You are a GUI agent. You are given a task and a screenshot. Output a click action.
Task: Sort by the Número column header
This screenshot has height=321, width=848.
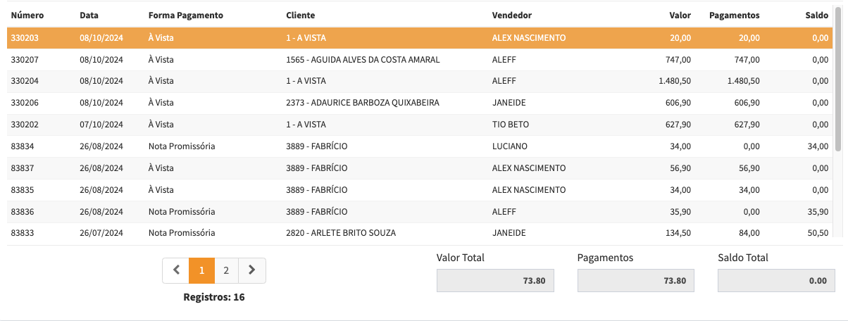[x=27, y=15]
